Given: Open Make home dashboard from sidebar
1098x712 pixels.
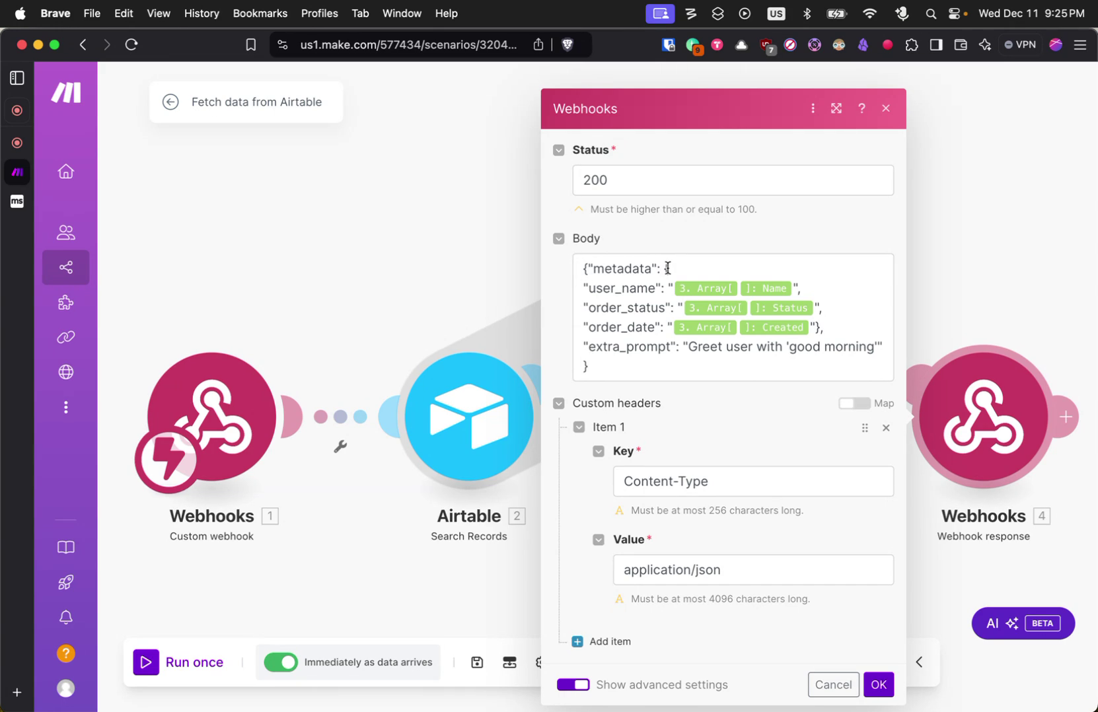Looking at the screenshot, I should (65, 171).
